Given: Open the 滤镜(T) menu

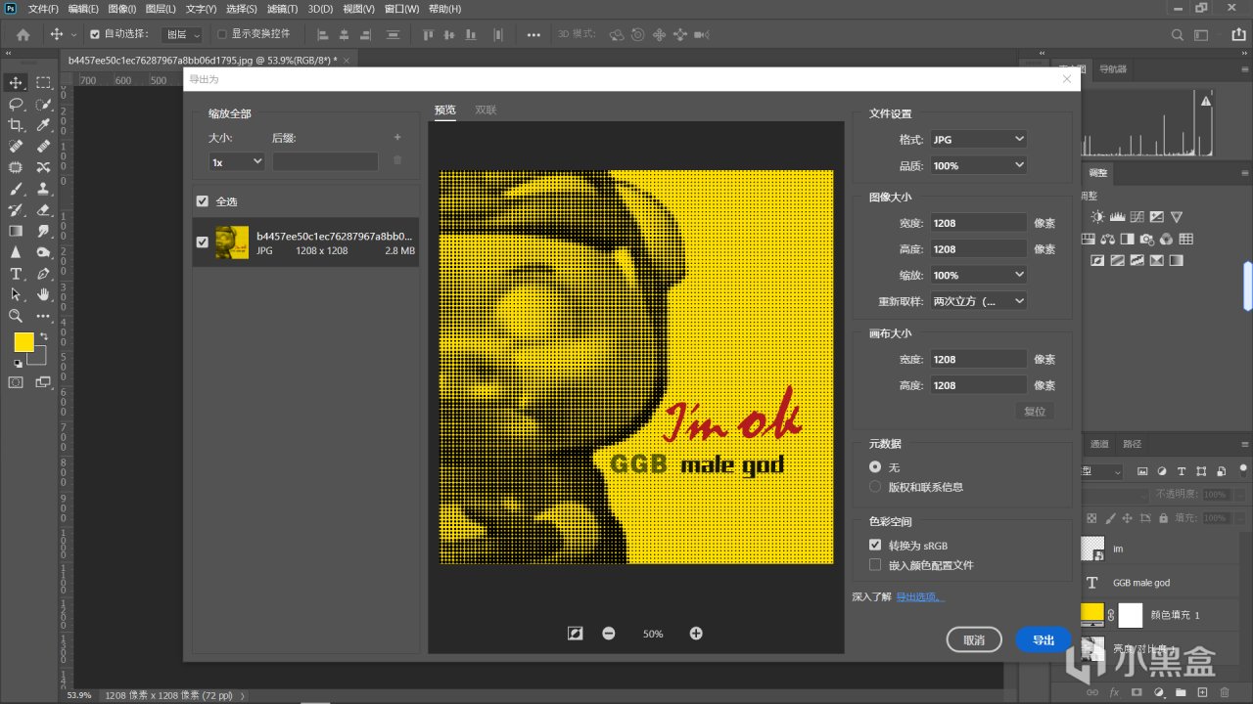Looking at the screenshot, I should pos(282,9).
